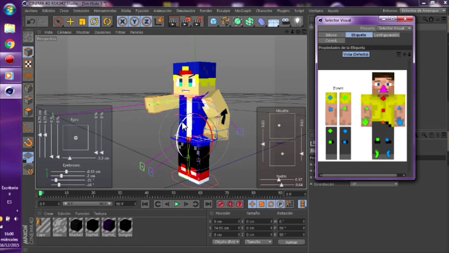Click Render to Picture Viewer clapperboard
The height and width of the screenshot is (253, 449).
(186, 22)
